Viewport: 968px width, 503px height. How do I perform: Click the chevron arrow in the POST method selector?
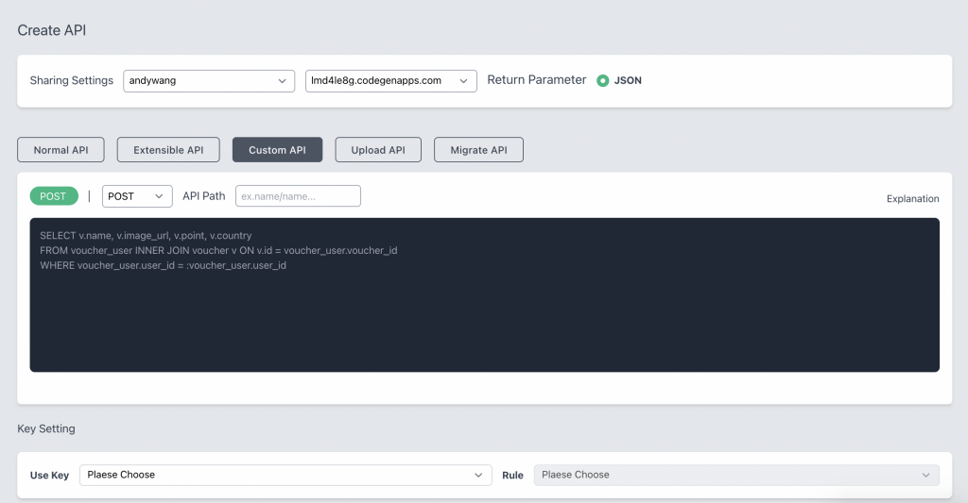[x=159, y=196]
